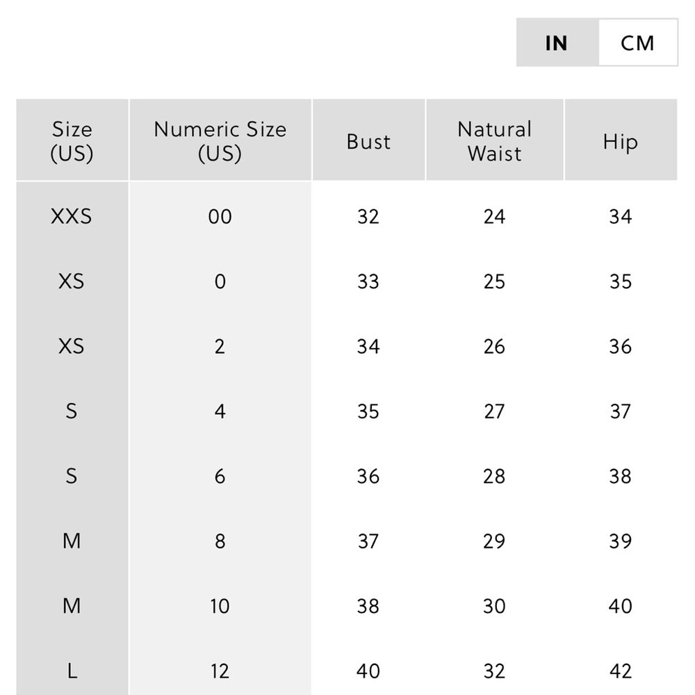Select the Bust column header
The height and width of the screenshot is (695, 695).
coord(368,141)
